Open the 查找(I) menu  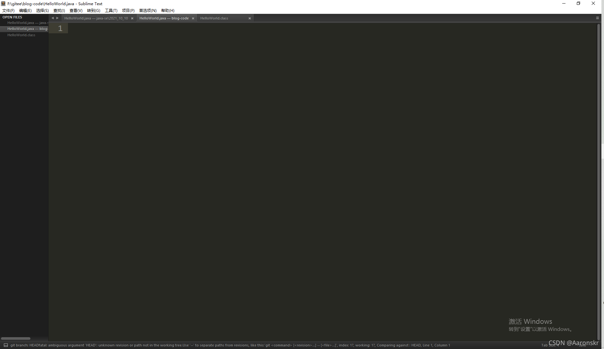[x=59, y=10]
